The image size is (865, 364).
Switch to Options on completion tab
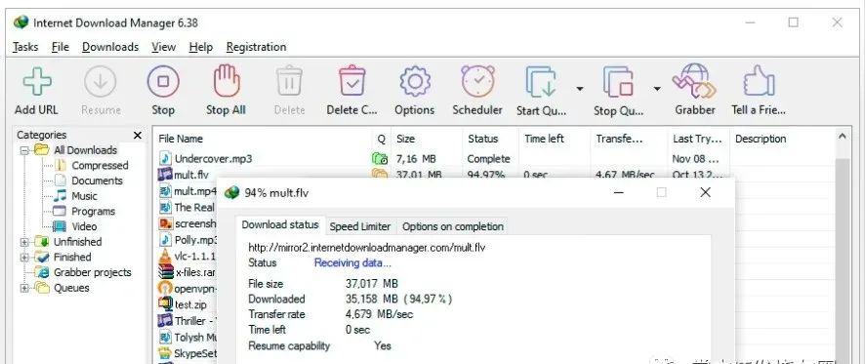click(452, 226)
